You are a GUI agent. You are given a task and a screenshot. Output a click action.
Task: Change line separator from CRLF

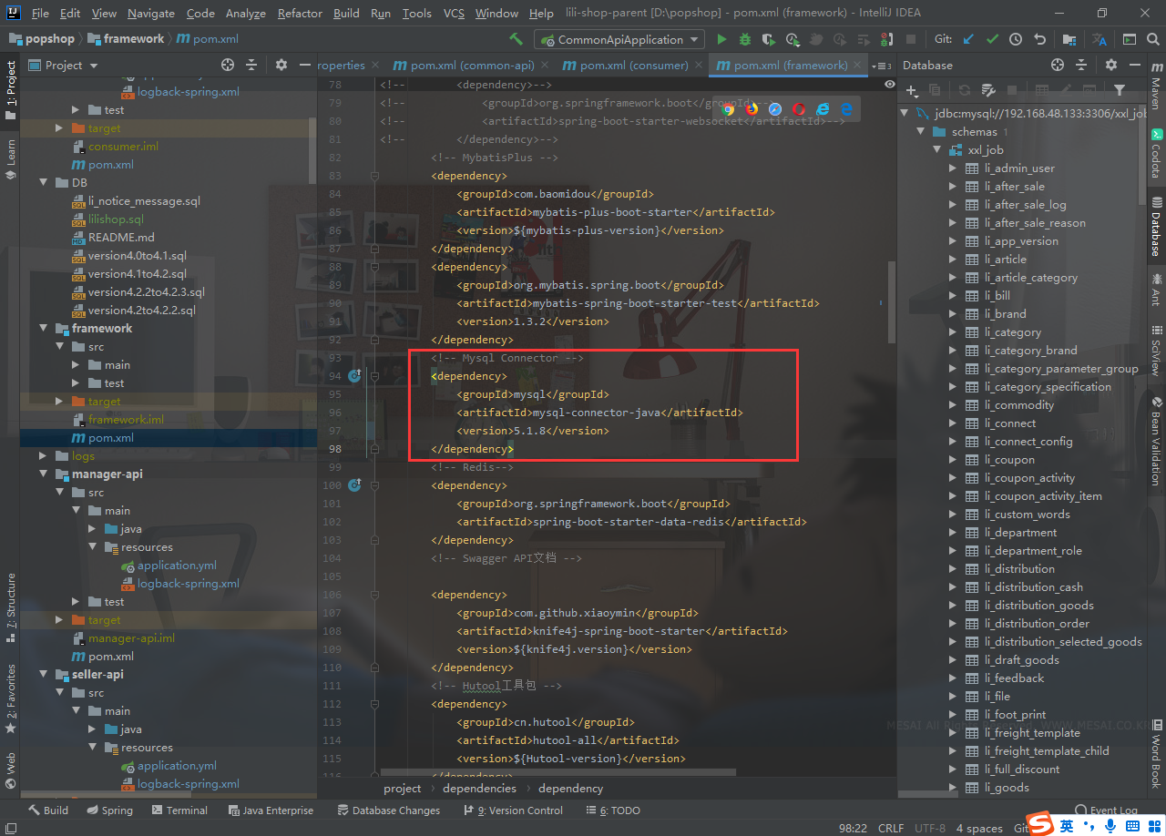[x=890, y=828]
